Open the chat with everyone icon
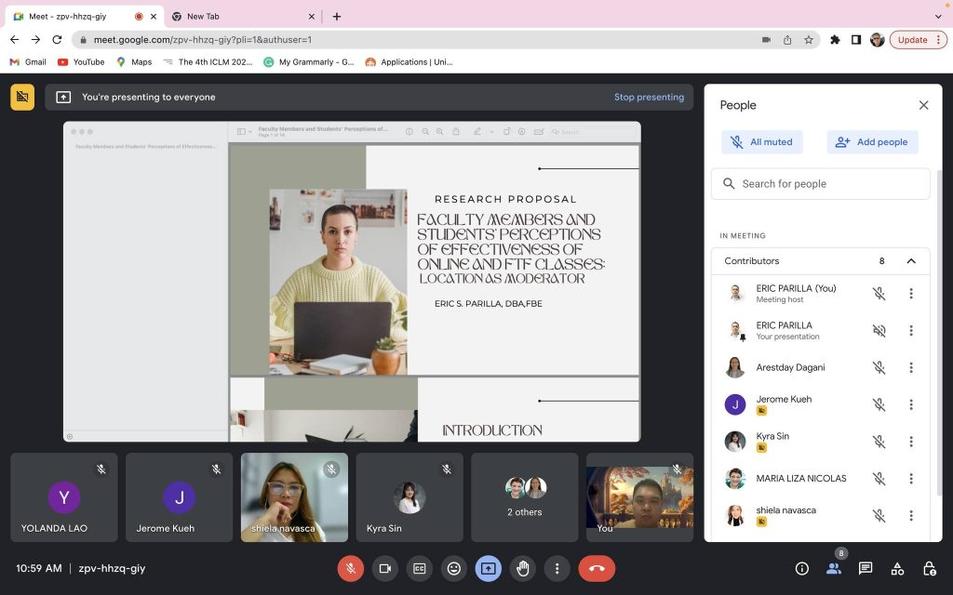This screenshot has width=953, height=595. click(x=866, y=568)
